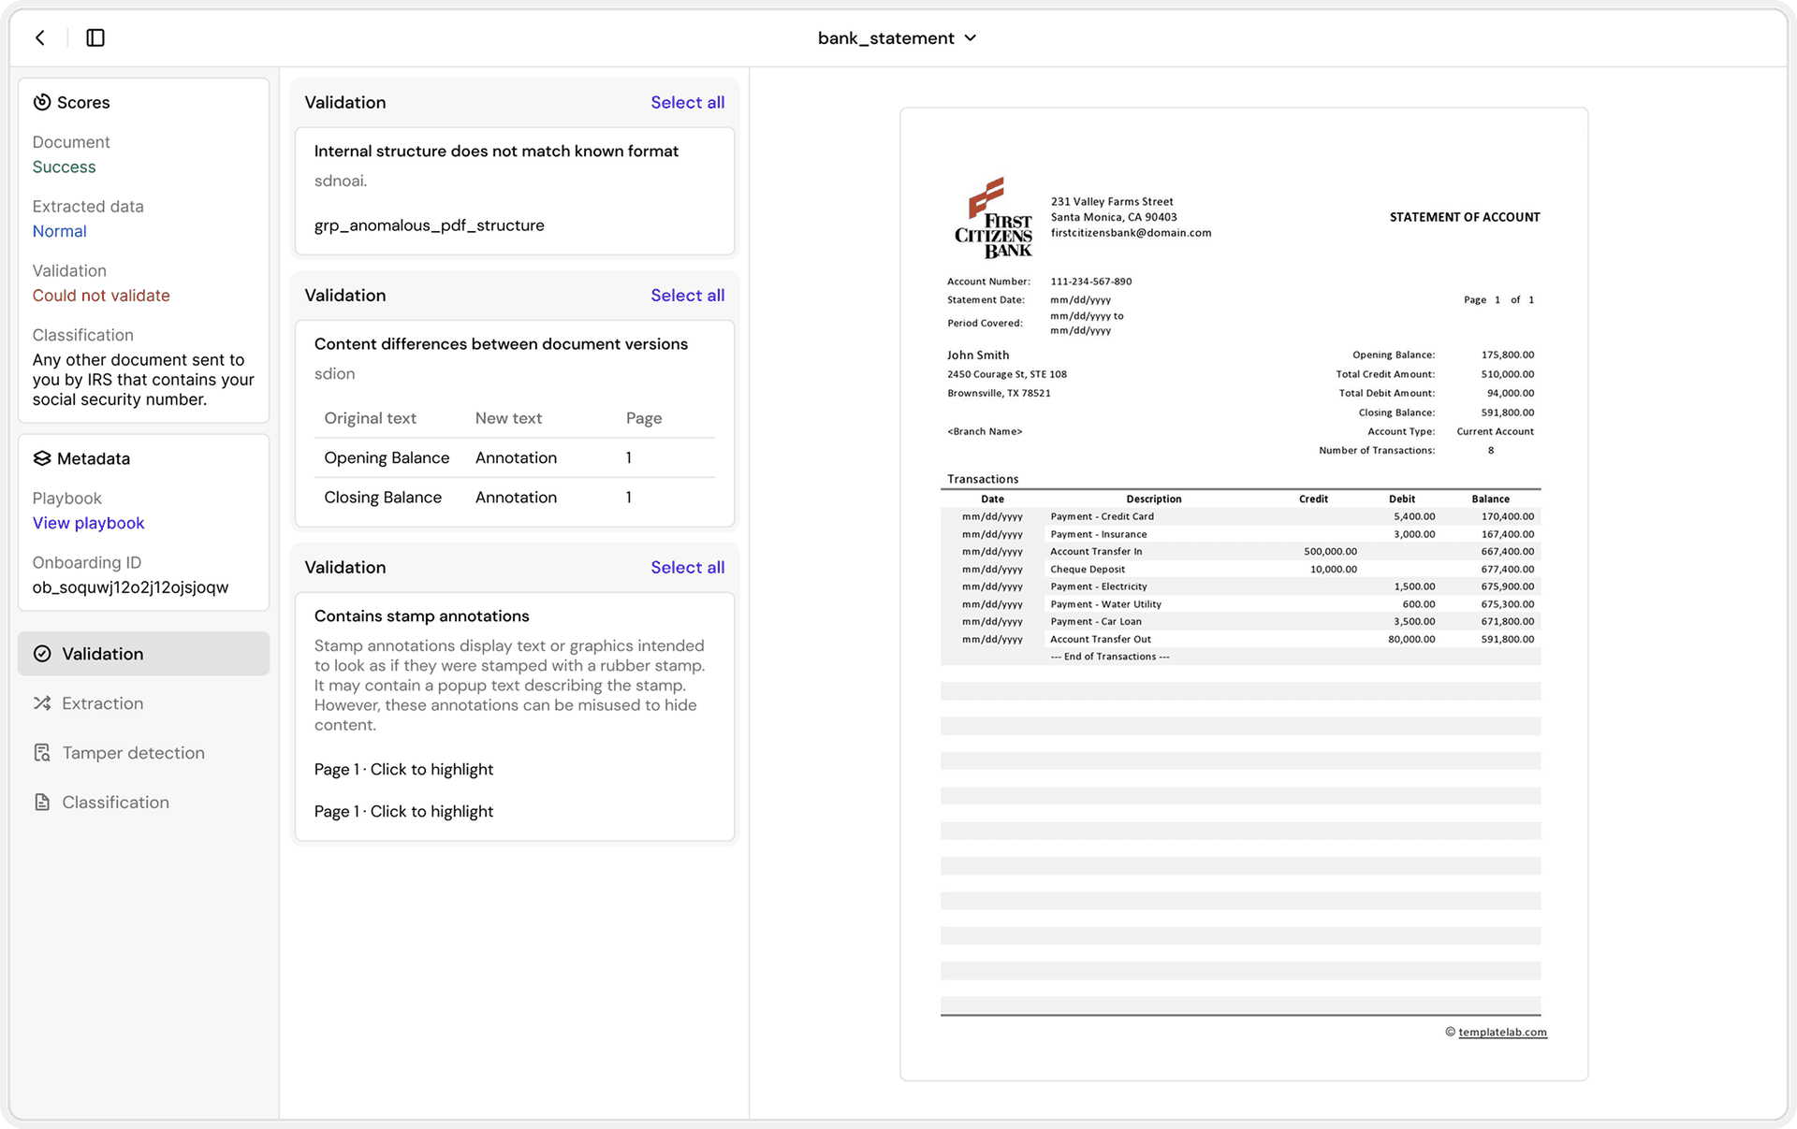Click the first Page 1 highlight link
The height and width of the screenshot is (1129, 1797).
point(403,769)
